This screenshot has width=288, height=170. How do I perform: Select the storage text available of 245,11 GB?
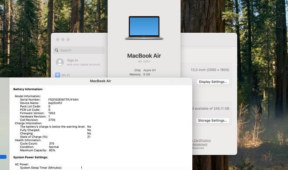click(212, 109)
